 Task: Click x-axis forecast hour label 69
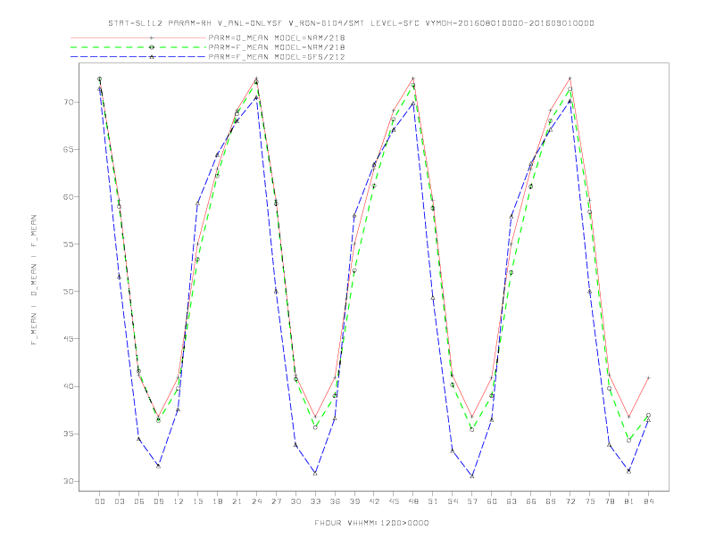tap(551, 501)
